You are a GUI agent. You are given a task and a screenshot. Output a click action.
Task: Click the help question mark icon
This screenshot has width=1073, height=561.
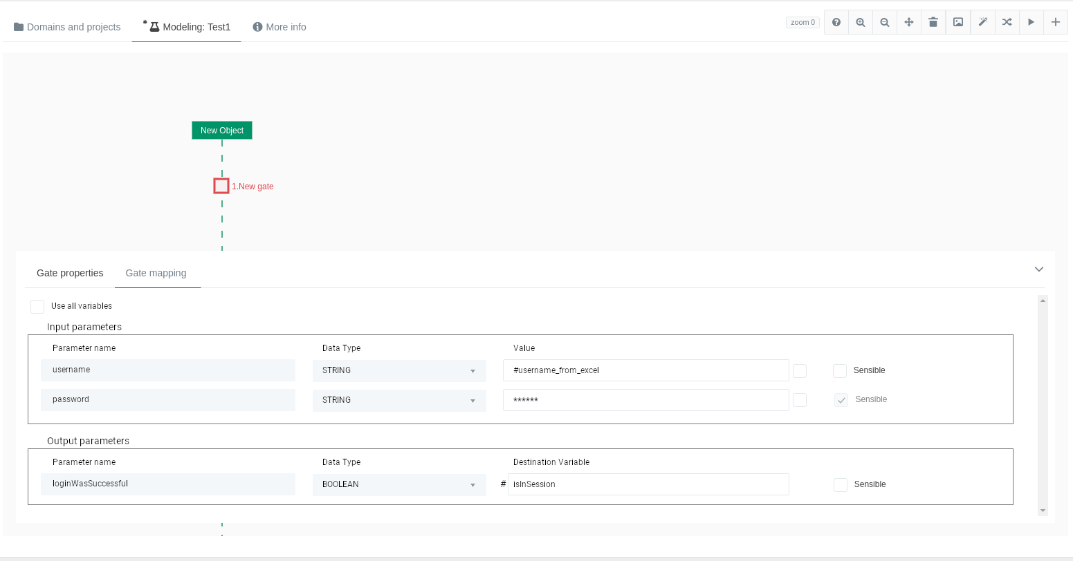coord(836,22)
